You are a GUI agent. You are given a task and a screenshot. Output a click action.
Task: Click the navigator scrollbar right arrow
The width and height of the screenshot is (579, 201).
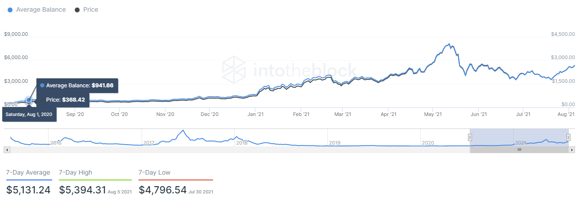pyautogui.click(x=572, y=150)
